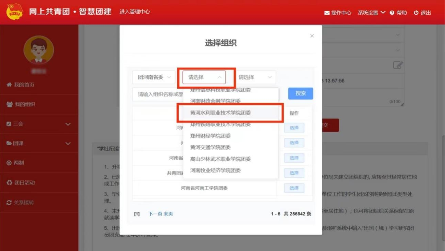Go to 下一页 in pagination

point(155,214)
